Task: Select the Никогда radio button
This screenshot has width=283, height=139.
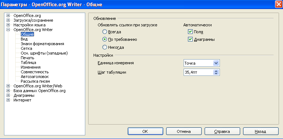Action: tap(104, 47)
